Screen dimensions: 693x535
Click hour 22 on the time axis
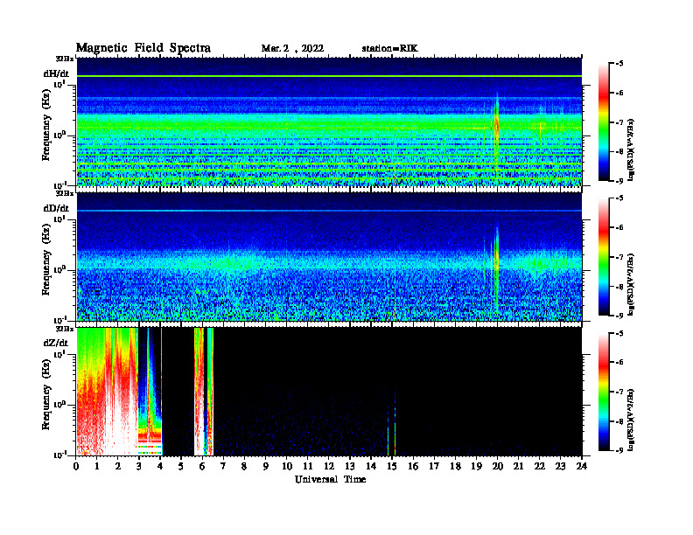click(x=540, y=466)
